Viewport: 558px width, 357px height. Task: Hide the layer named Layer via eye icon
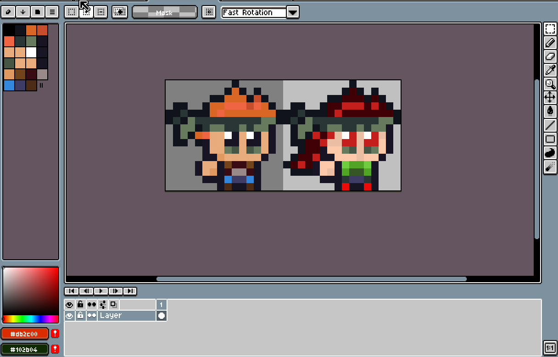pos(69,316)
